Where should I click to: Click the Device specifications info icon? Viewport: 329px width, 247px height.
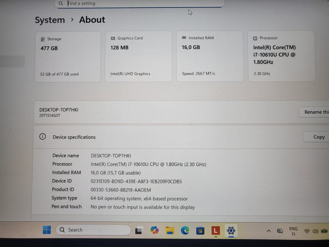click(42, 137)
